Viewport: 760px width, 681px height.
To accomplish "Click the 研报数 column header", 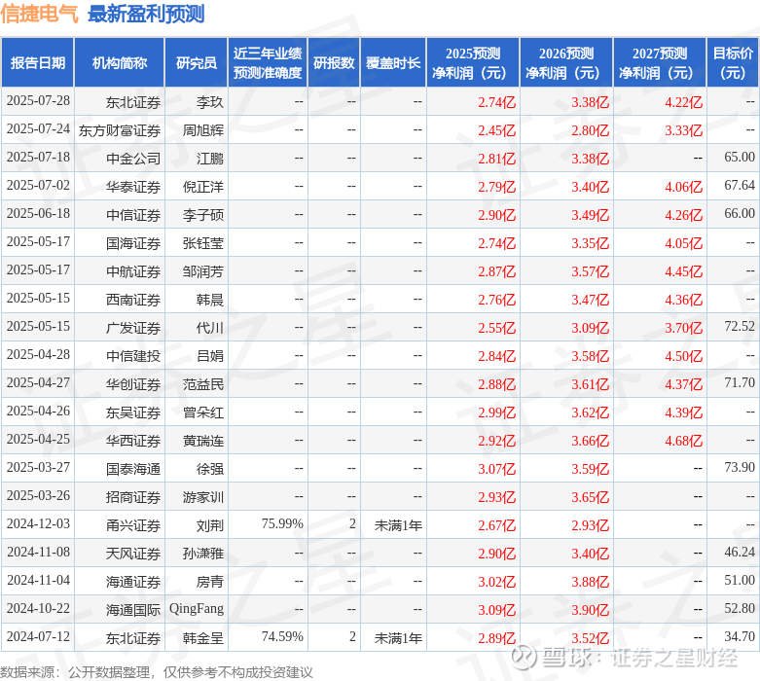I will [334, 63].
